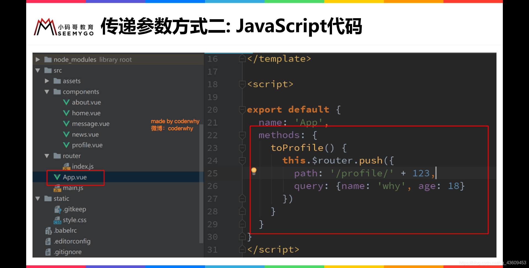This screenshot has height=268, width=529.
Task: Open message.vue in the project tree
Action: point(91,124)
